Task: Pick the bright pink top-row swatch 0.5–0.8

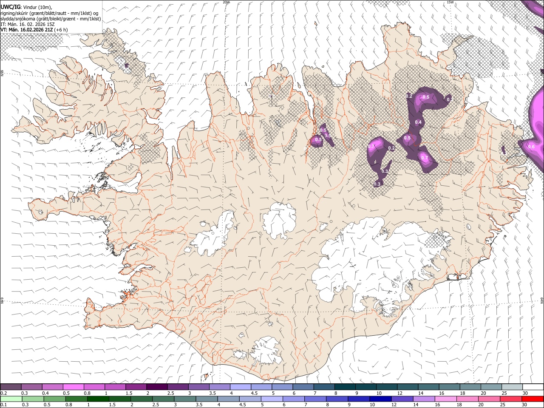Action: click(x=73, y=387)
